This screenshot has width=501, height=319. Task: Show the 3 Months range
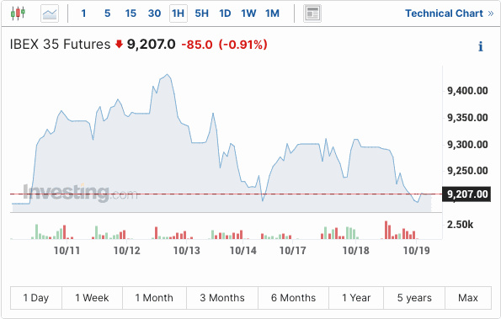click(222, 298)
